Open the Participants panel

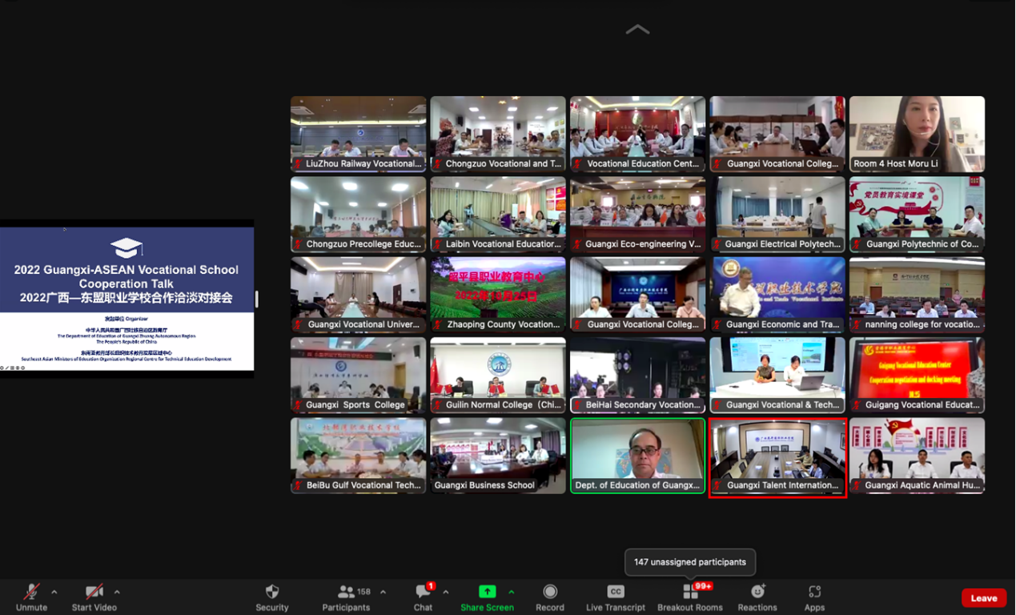point(346,597)
